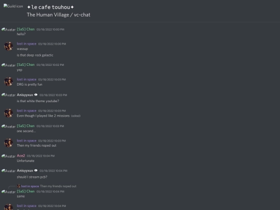This screenshot has height=210, width=280.
Task: Click the '(edited)' tag on 2 missions message
Action: (x=76, y=116)
